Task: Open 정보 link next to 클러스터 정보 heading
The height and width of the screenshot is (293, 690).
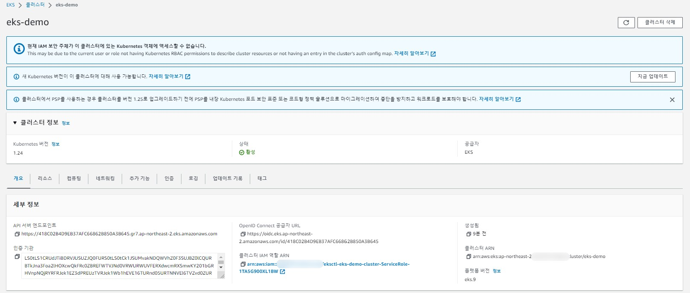Action: [x=66, y=123]
